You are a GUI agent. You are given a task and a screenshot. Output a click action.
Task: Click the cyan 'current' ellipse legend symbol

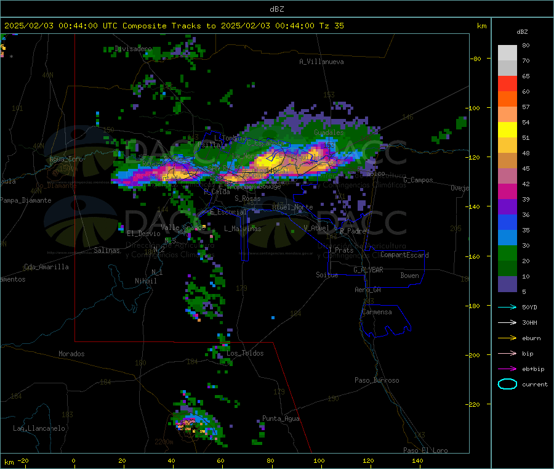click(507, 384)
